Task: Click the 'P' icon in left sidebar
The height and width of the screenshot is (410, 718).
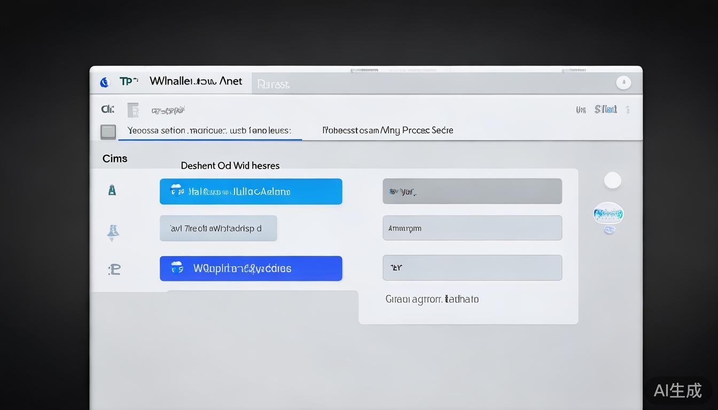Action: (114, 269)
